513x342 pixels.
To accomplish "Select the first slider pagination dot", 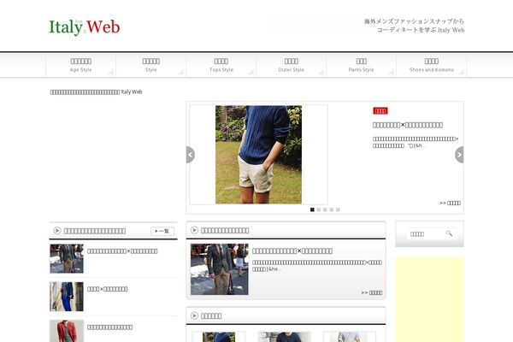I will (312, 209).
